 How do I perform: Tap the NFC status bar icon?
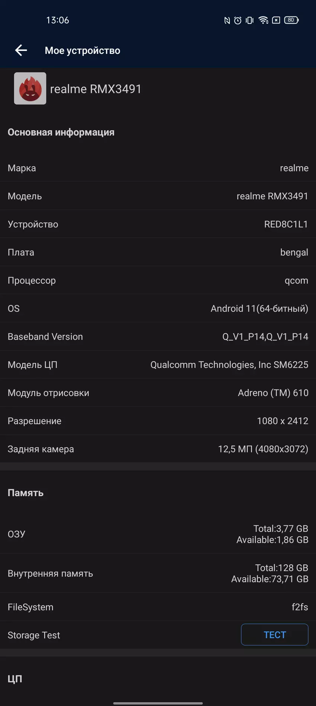coord(227,20)
